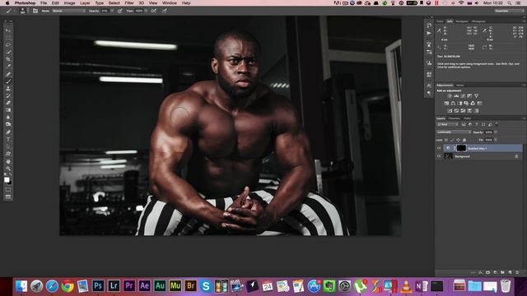This screenshot has width=527, height=296.
Task: Open the Filter menu
Action: [x=129, y=3]
